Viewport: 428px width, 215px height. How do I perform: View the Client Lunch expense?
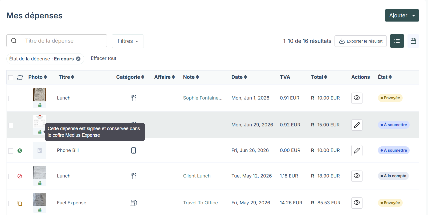click(357, 176)
